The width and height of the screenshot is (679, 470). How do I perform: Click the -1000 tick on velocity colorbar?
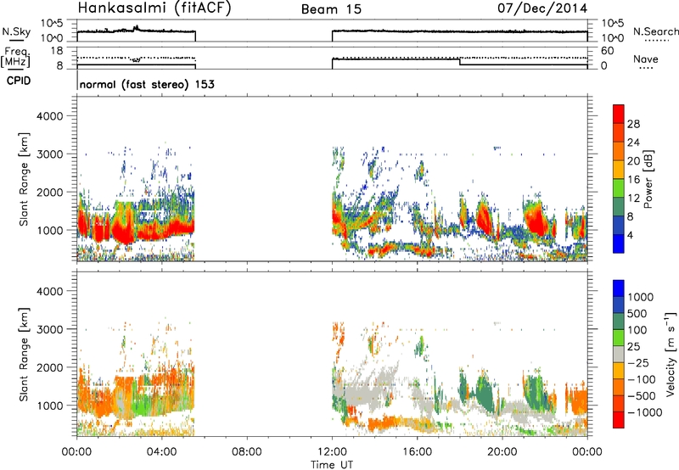(644, 412)
